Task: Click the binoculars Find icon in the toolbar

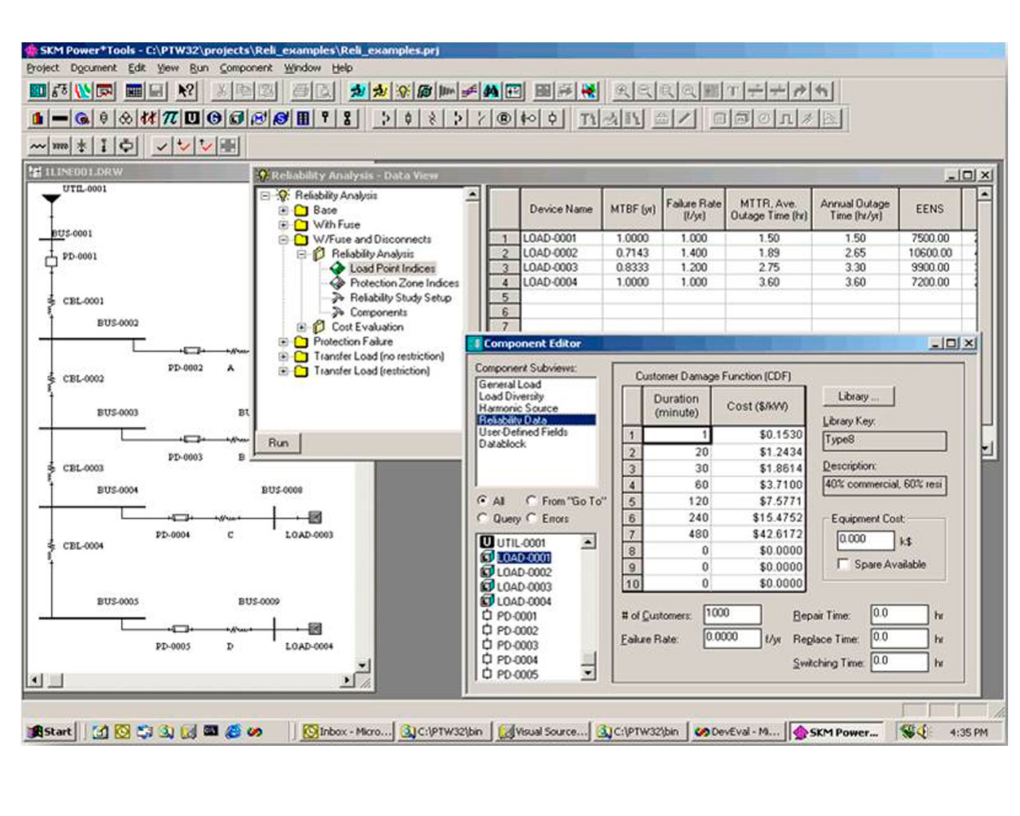Action: pos(491,91)
